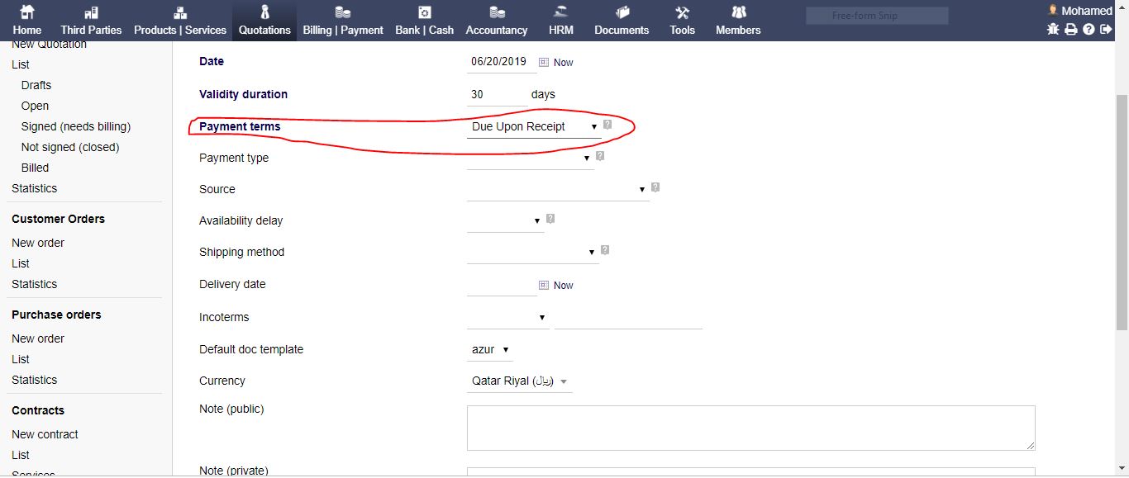Screen dimensions: 1129x478
Task: Open the online help question mark icon
Action: point(1089,29)
